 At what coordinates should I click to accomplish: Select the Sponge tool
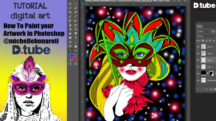70,38
